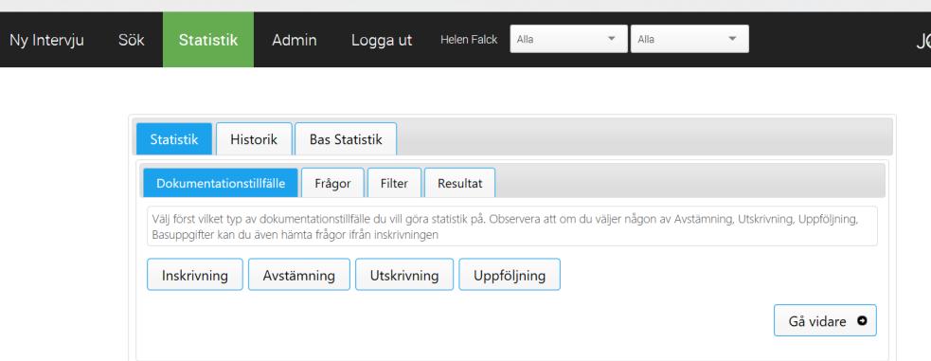Switch to the blue Statistik tab
The height and width of the screenshot is (361, 931).
click(174, 139)
